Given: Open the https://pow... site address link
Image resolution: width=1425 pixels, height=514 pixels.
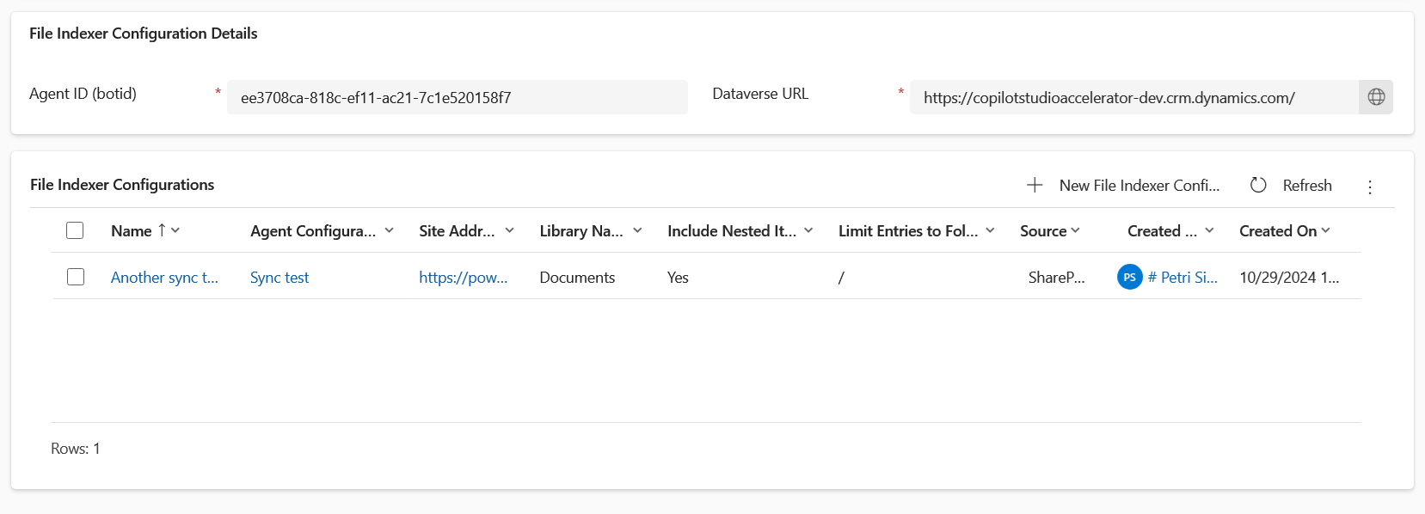Looking at the screenshot, I should pyautogui.click(x=463, y=278).
